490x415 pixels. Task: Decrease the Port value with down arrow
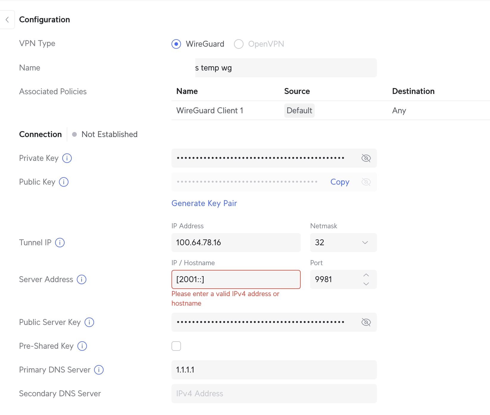pyautogui.click(x=366, y=284)
